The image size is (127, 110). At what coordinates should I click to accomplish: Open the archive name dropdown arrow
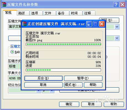[117, 27]
